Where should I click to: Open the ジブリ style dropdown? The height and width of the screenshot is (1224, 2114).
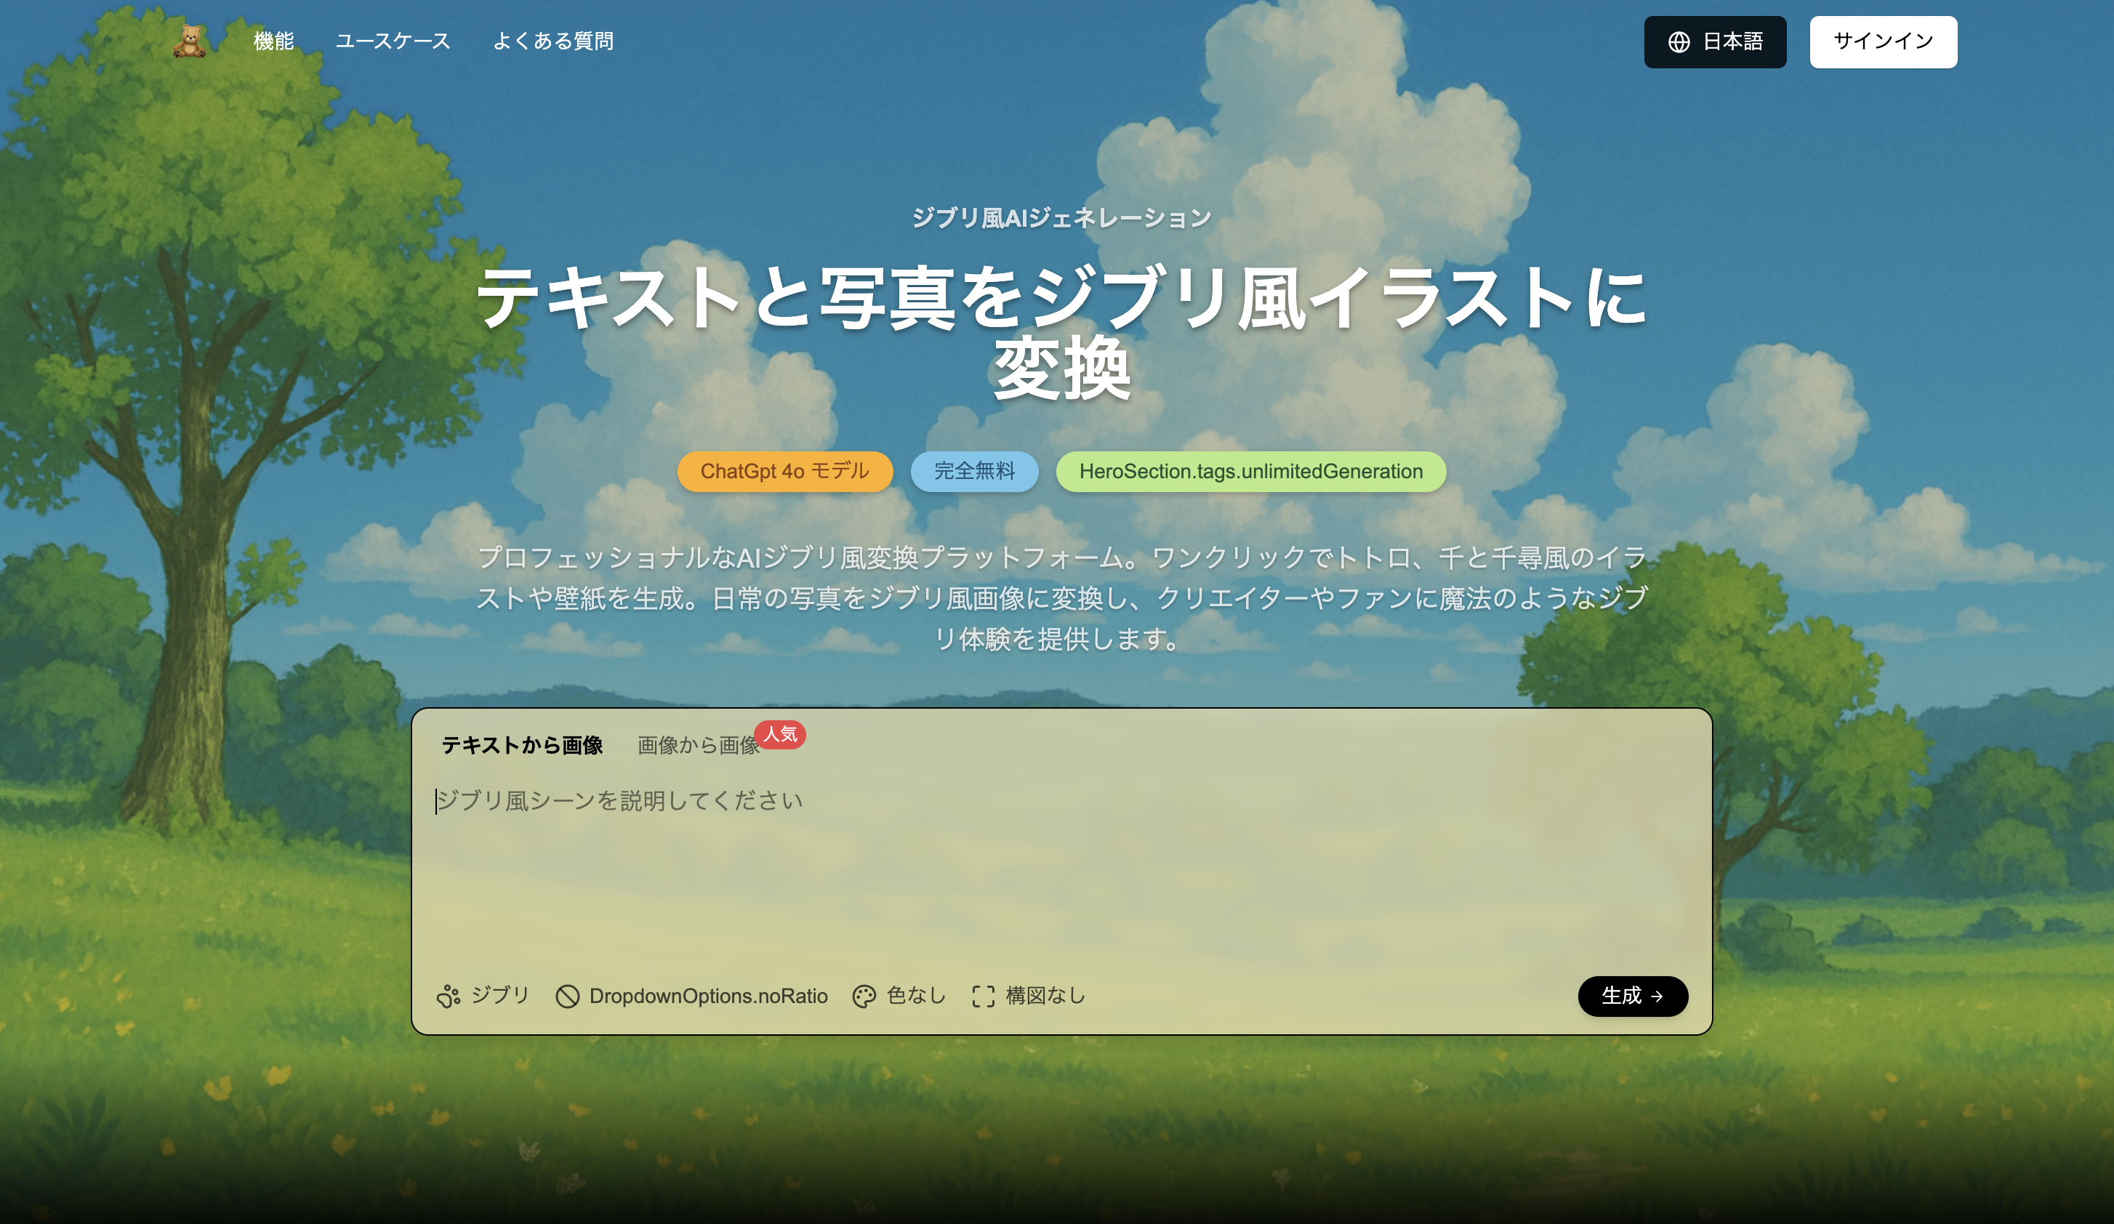483,996
